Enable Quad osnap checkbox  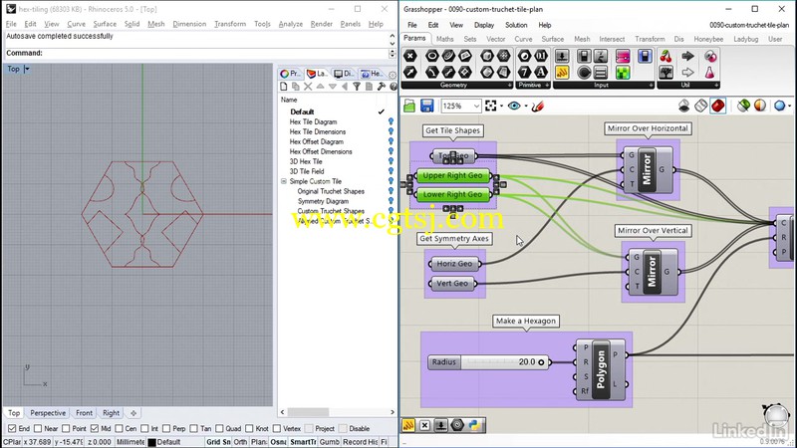(219, 429)
